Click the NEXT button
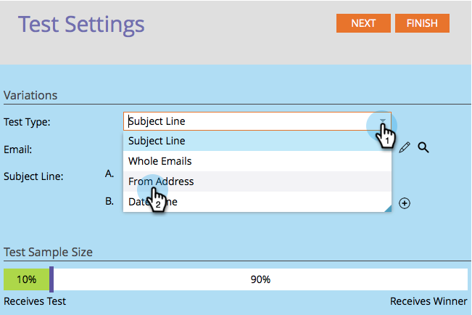 point(363,23)
